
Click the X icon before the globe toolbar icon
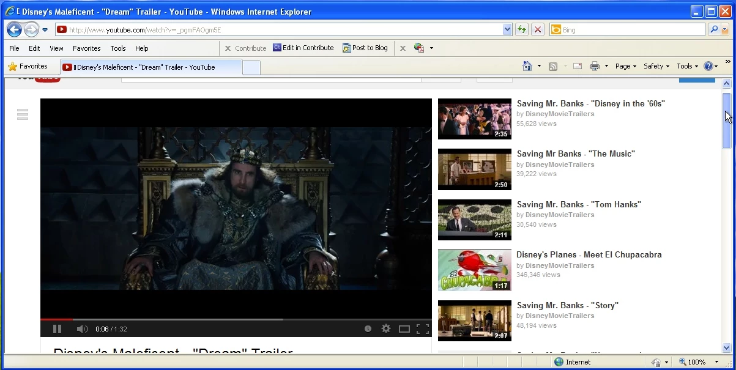pyautogui.click(x=403, y=48)
